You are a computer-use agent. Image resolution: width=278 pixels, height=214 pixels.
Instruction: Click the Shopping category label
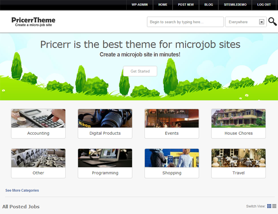pyautogui.click(x=172, y=173)
